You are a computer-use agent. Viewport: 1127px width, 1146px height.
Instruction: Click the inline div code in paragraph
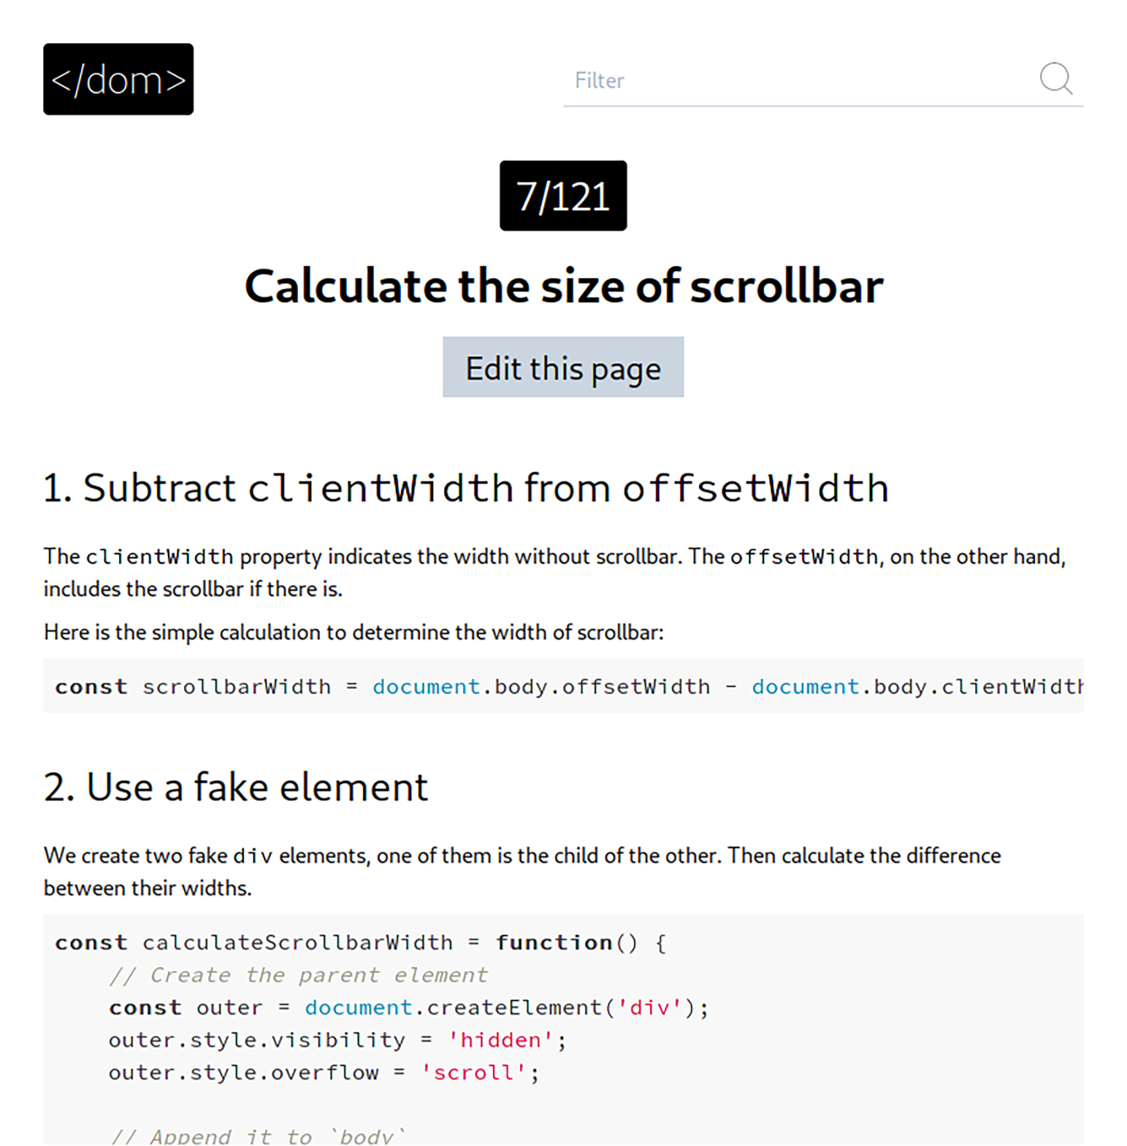pyautogui.click(x=252, y=856)
